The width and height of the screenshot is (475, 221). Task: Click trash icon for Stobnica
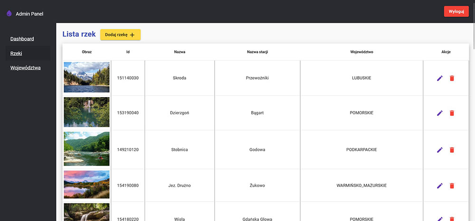point(452,150)
